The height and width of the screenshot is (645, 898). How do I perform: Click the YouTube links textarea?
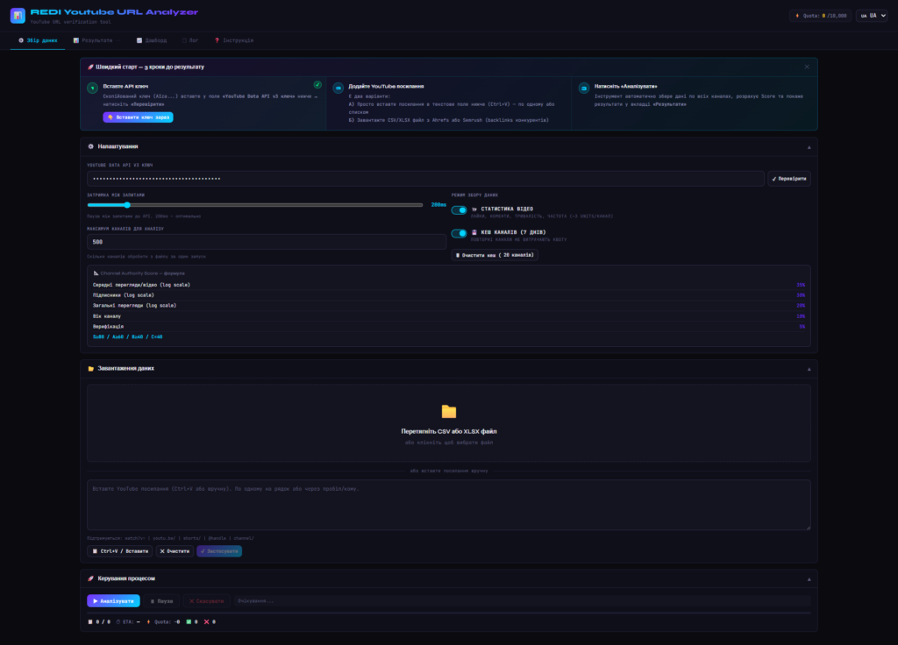click(x=448, y=504)
